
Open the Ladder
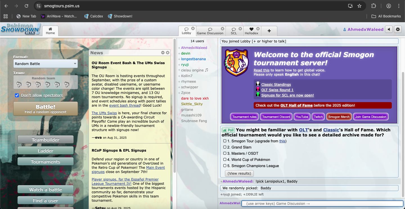click(46, 151)
